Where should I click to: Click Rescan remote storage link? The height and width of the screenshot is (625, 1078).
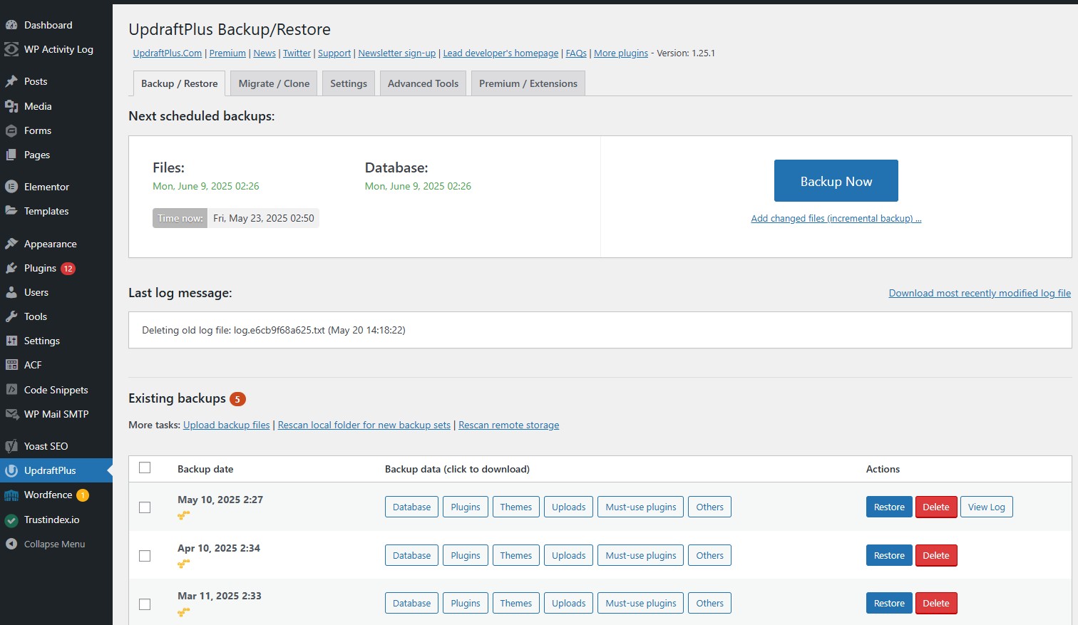509,425
